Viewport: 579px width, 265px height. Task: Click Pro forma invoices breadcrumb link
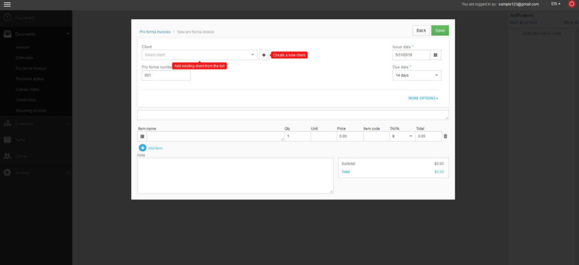[x=155, y=32]
